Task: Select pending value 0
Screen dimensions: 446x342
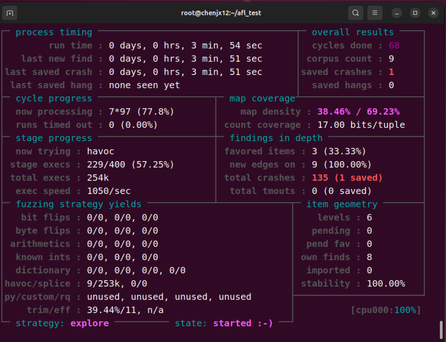Action: (x=369, y=231)
